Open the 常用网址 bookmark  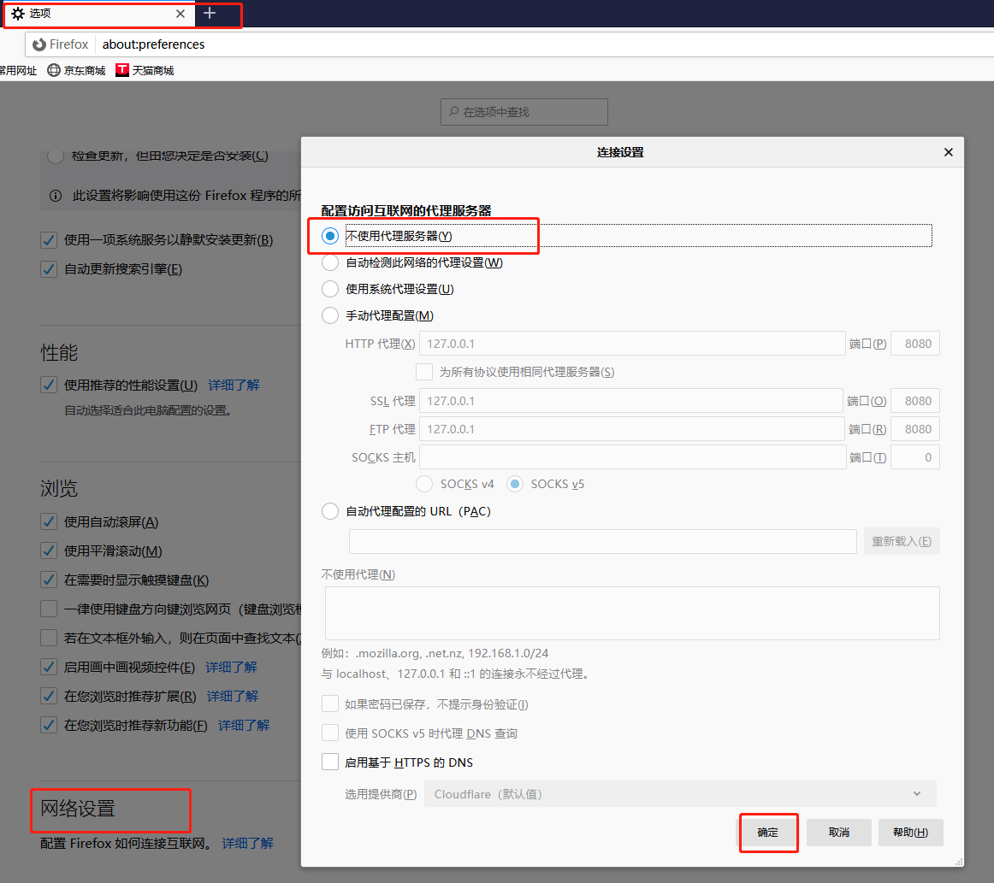click(18, 70)
